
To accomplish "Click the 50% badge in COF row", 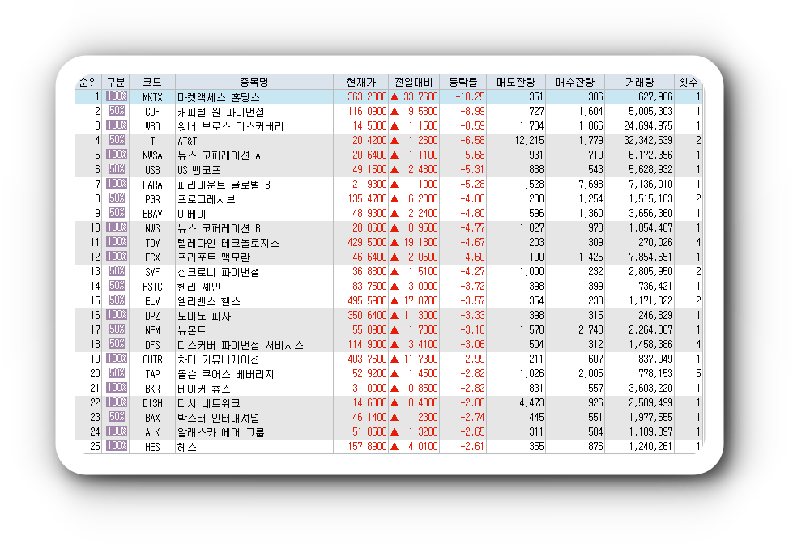I will [x=117, y=111].
